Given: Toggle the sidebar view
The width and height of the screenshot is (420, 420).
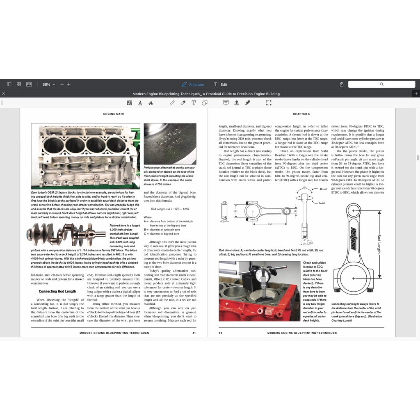Looking at the screenshot, I should pyautogui.click(x=9, y=84).
